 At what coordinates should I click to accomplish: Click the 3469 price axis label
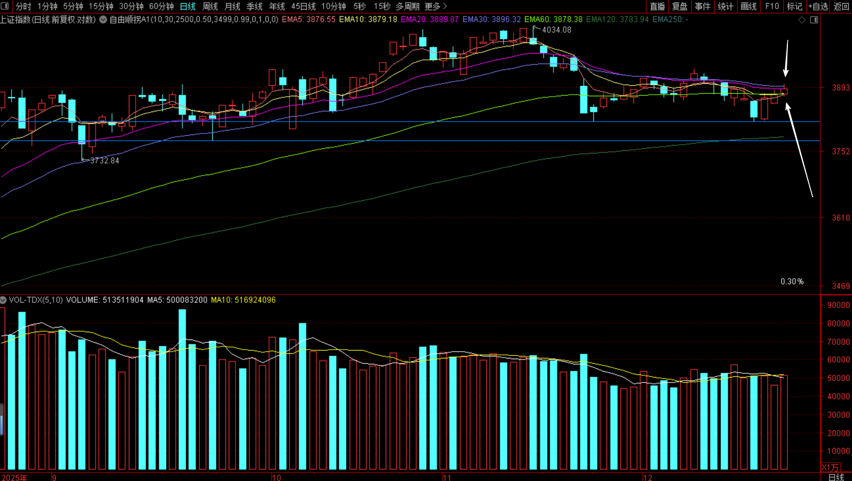[840, 286]
